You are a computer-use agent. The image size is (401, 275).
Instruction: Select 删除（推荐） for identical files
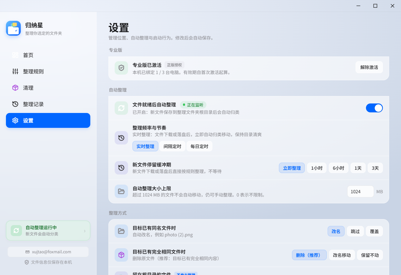pos(309,255)
